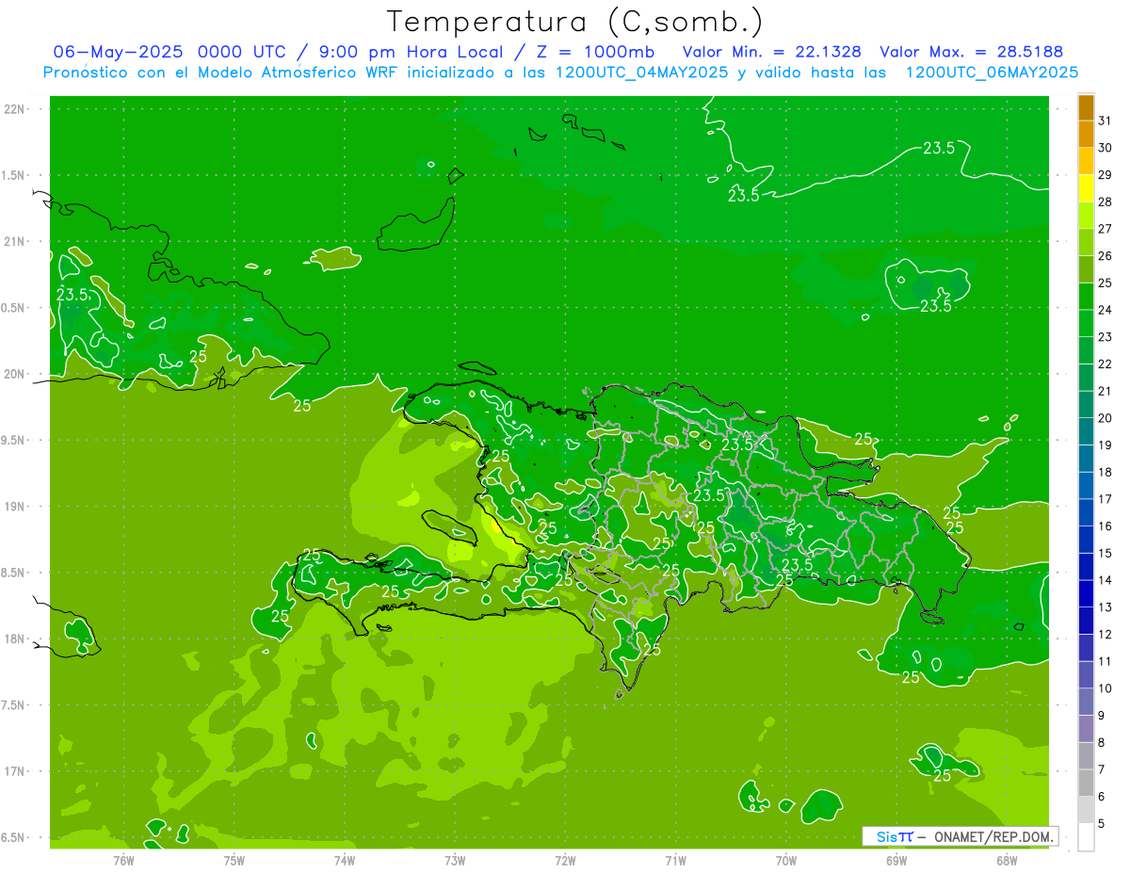1130x873 pixels.
Task: Click the 19N latitude axis label
Action: coord(14,507)
